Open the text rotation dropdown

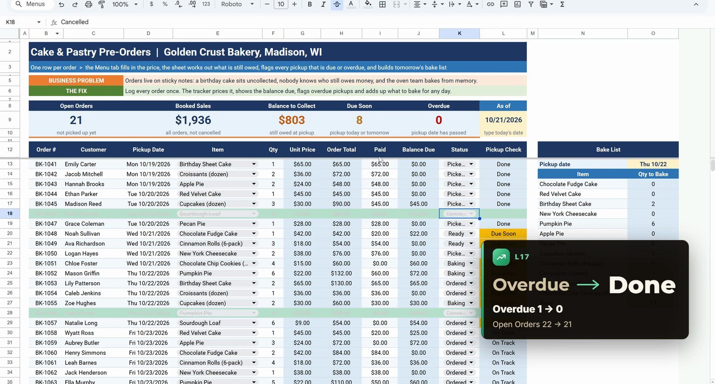pyautogui.click(x=471, y=4)
